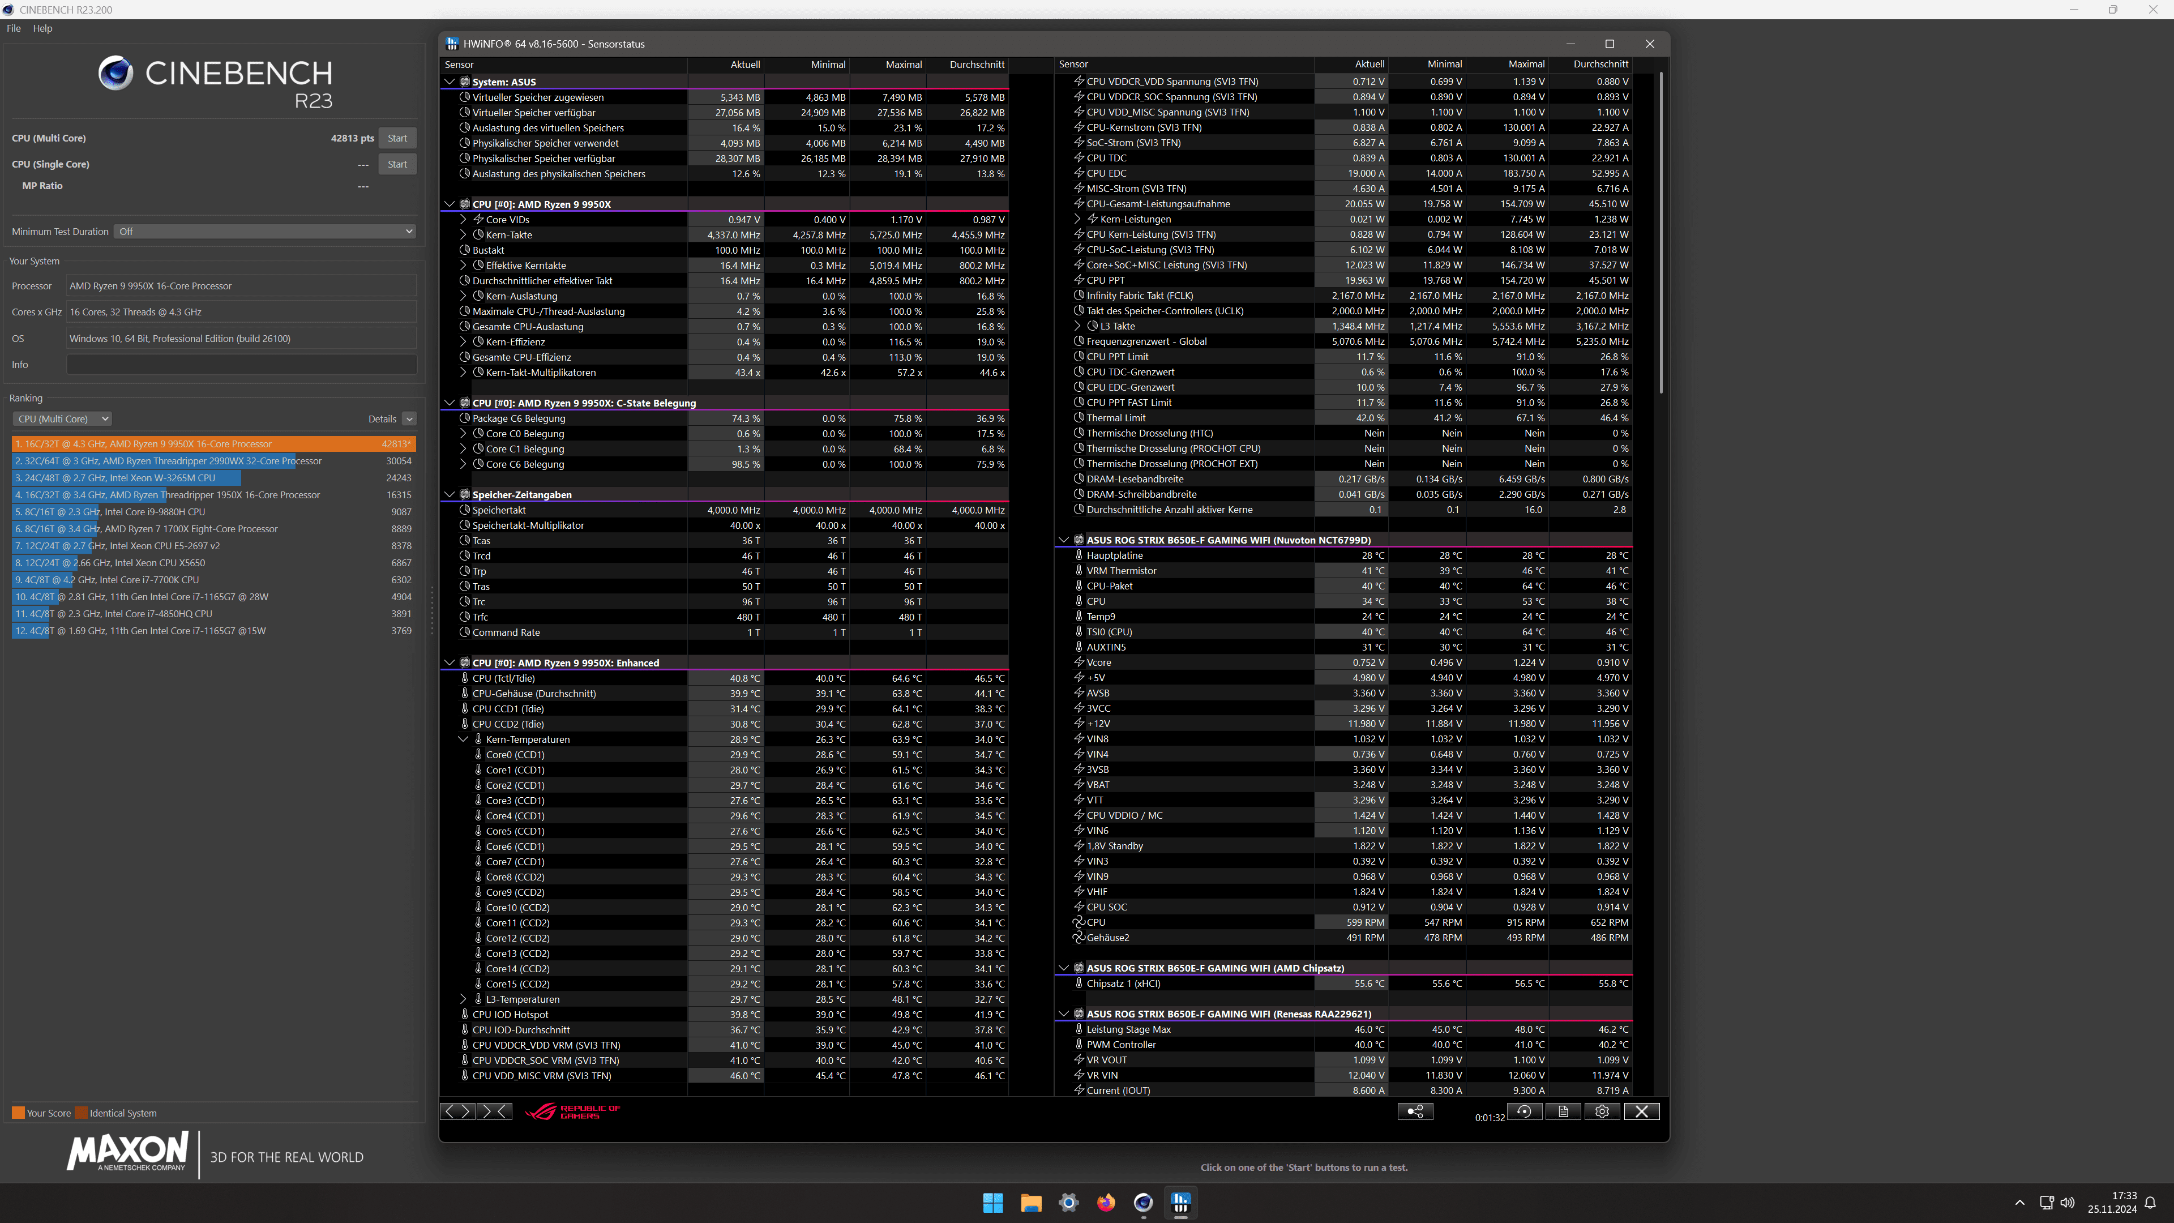The height and width of the screenshot is (1223, 2174).
Task: Collapse the Kern-Temperaturen tree node
Action: pyautogui.click(x=463, y=739)
